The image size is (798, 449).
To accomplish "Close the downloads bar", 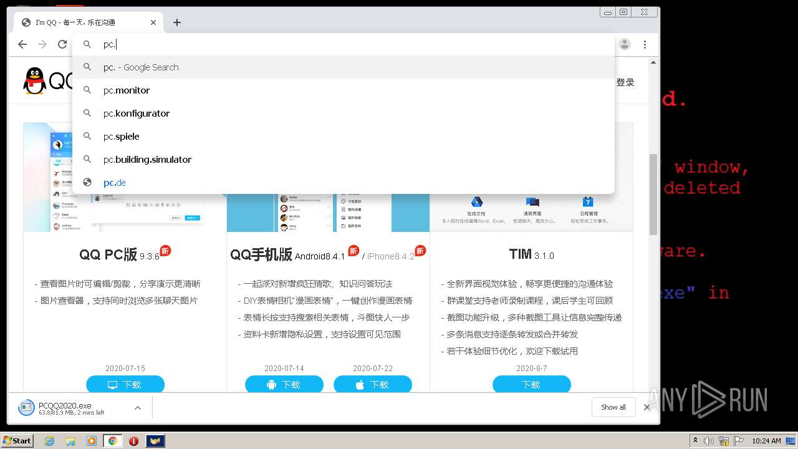I will click(647, 407).
